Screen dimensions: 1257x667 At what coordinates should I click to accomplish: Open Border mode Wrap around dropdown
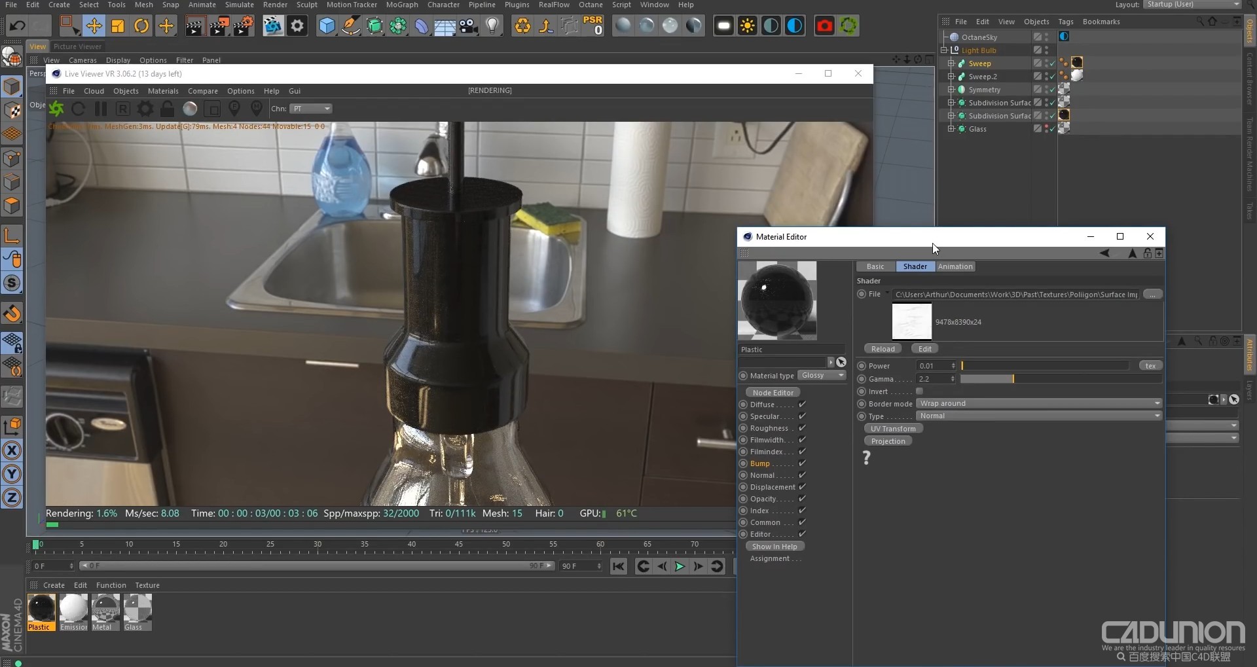click(1039, 403)
